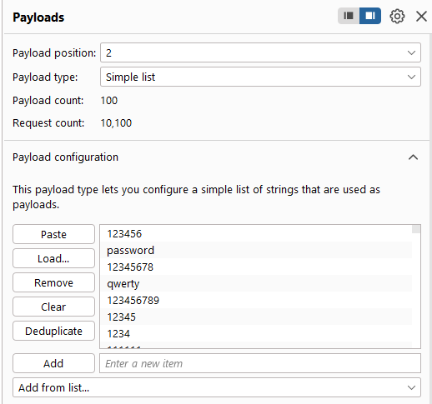Select the qwerty payload entry

tap(256, 283)
